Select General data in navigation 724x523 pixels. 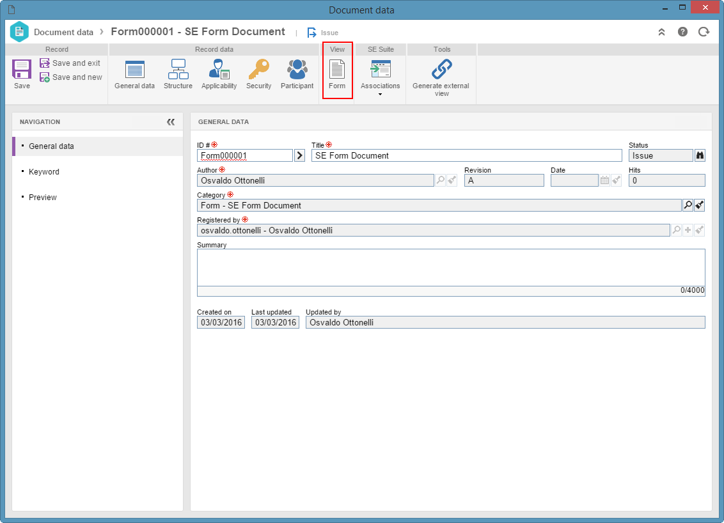coord(98,146)
